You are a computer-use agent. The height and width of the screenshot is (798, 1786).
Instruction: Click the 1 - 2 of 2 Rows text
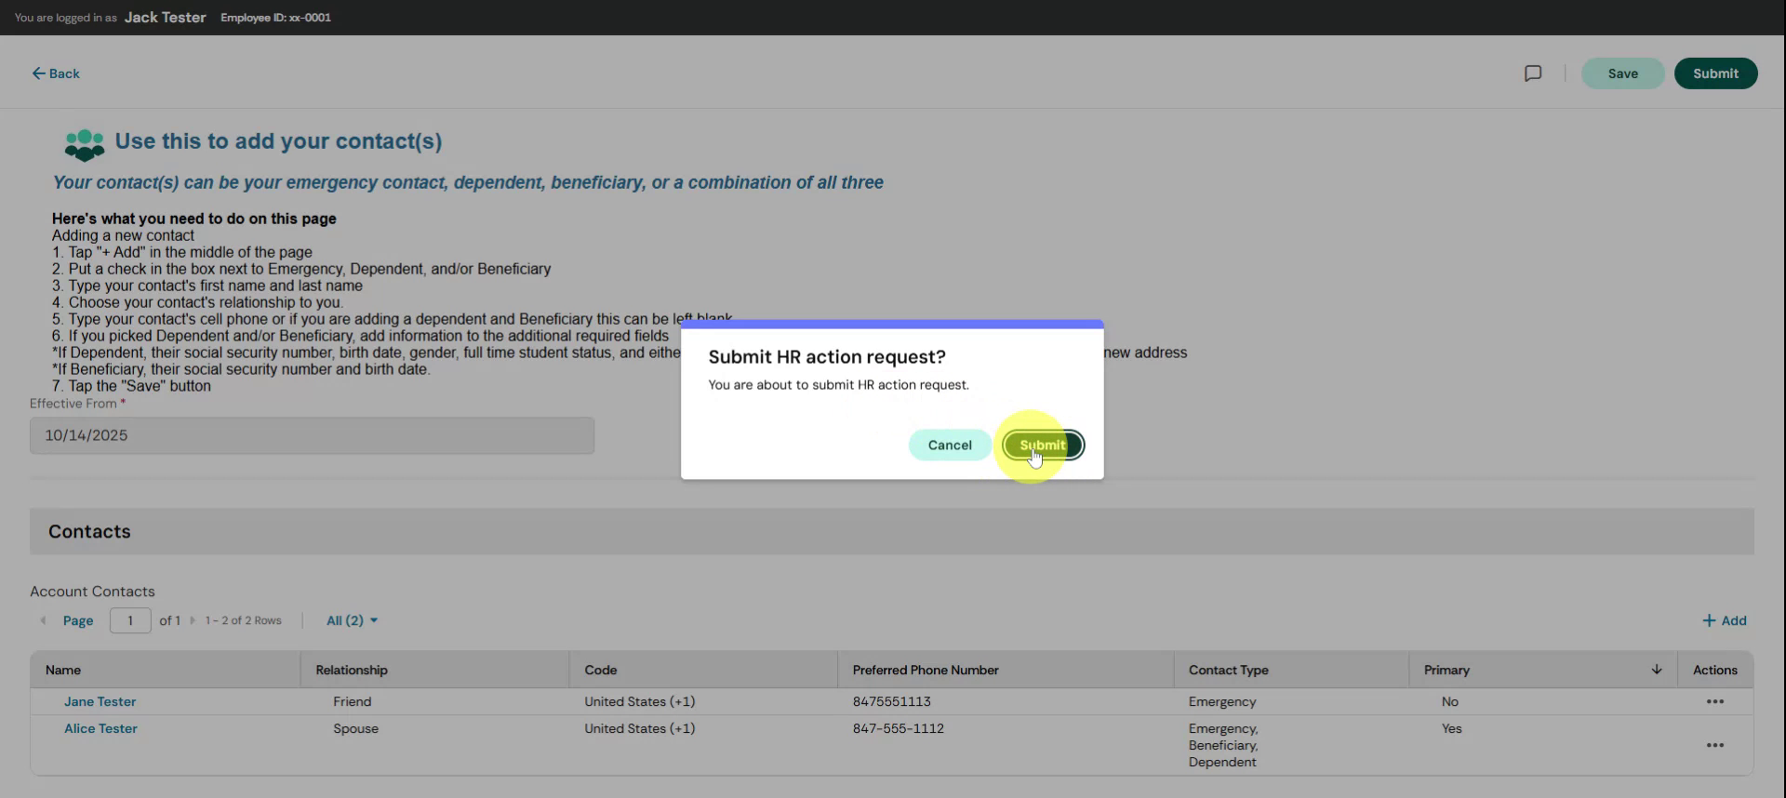[243, 620]
